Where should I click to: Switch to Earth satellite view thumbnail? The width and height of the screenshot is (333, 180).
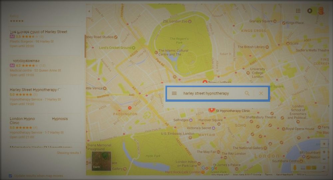(102, 161)
